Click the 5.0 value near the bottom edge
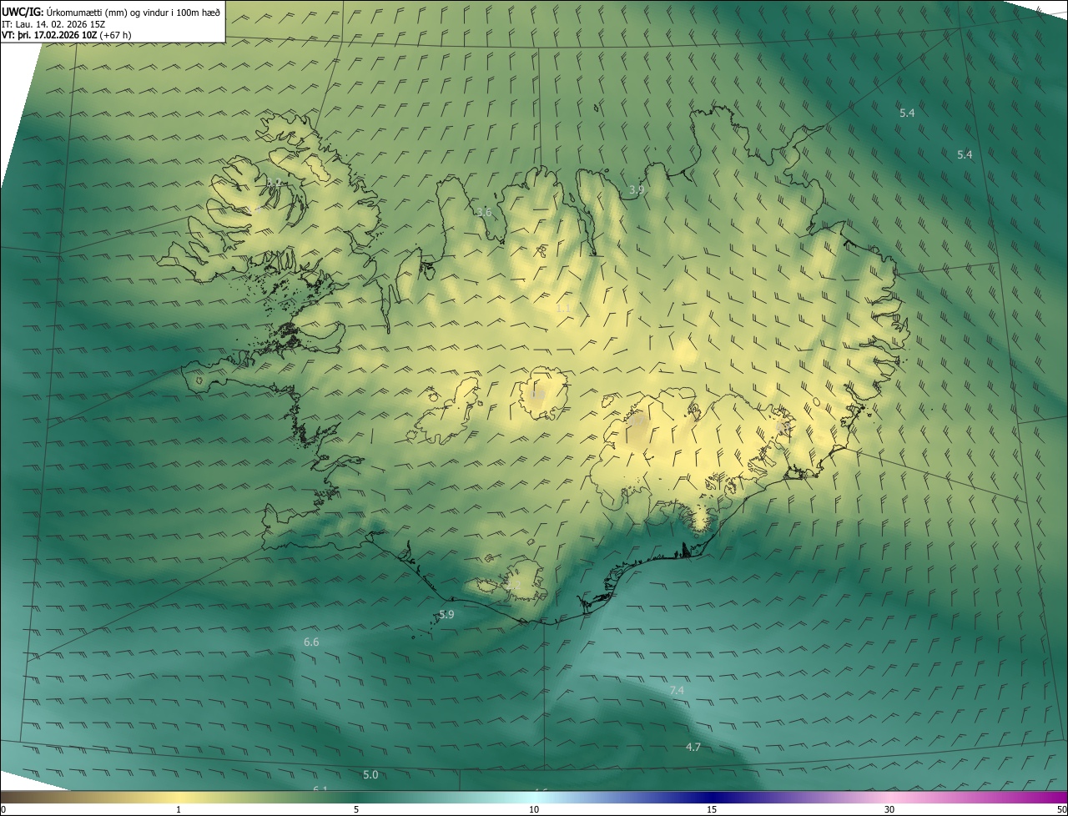Screen dimensions: 1068x816 click(370, 774)
